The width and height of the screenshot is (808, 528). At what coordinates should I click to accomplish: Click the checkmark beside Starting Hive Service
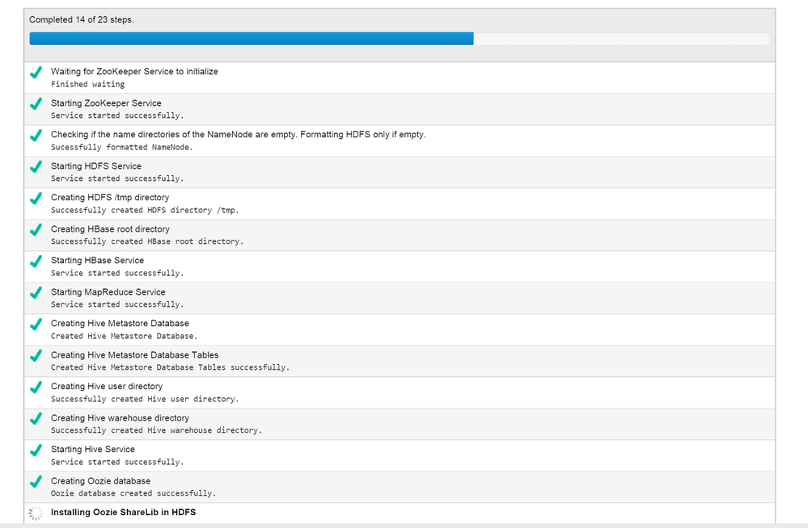(x=36, y=450)
